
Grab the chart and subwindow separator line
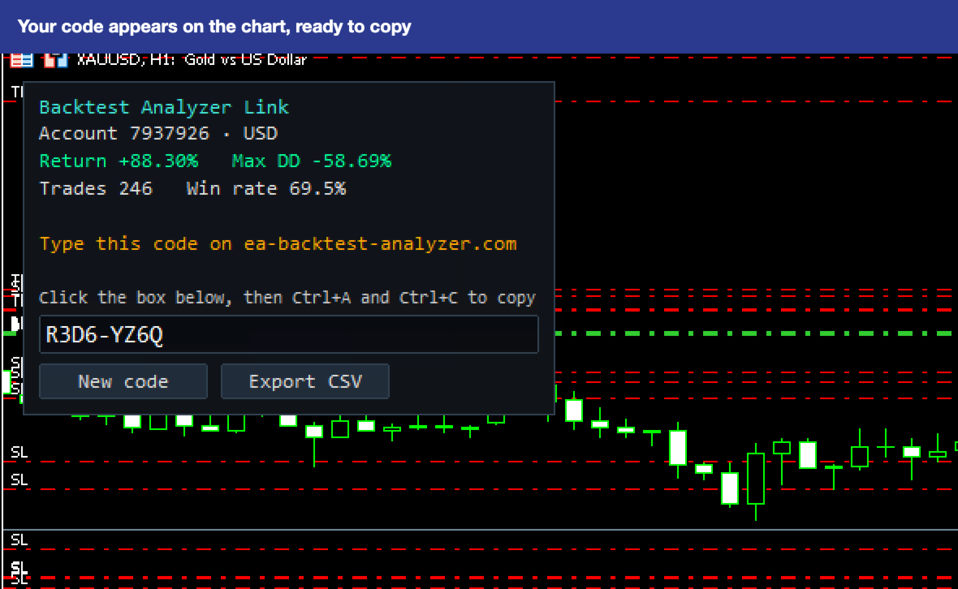click(479, 529)
